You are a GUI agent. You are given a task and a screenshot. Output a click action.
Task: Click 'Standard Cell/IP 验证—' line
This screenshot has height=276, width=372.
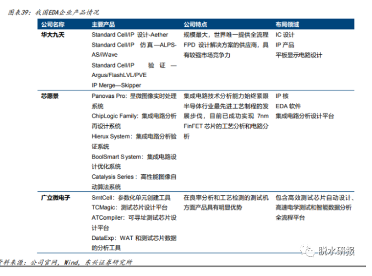pyautogui.click(x=134, y=65)
